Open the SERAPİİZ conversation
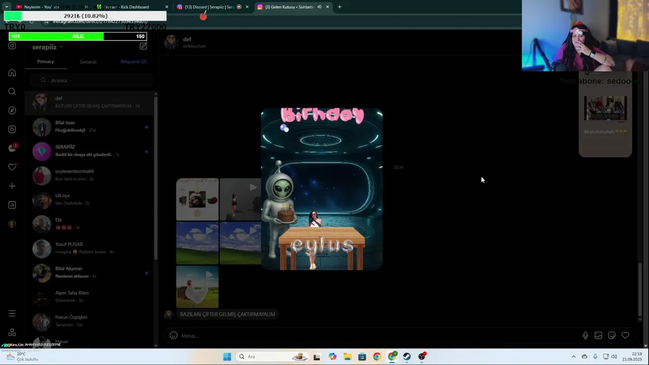Image resolution: width=649 pixels, height=365 pixels. tap(90, 151)
